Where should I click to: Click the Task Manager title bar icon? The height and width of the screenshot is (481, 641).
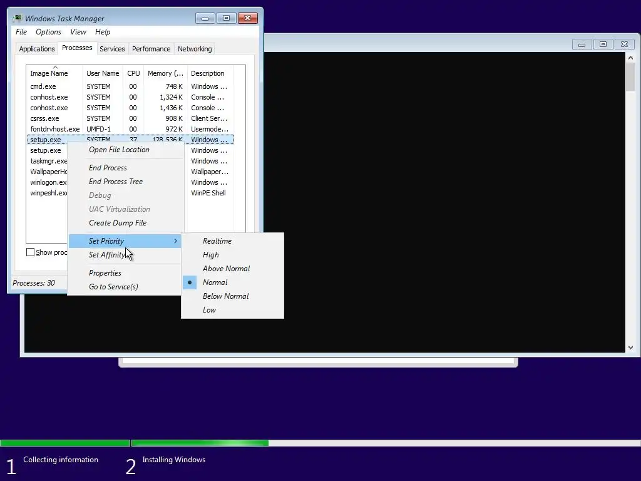pyautogui.click(x=18, y=18)
